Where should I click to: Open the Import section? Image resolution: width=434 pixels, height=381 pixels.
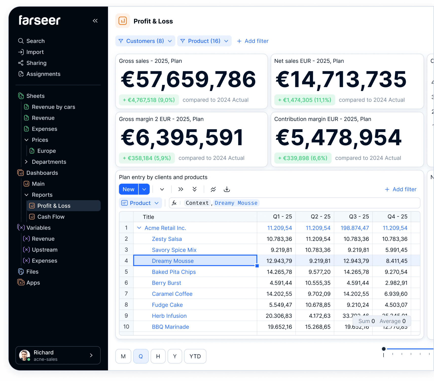(x=31, y=52)
